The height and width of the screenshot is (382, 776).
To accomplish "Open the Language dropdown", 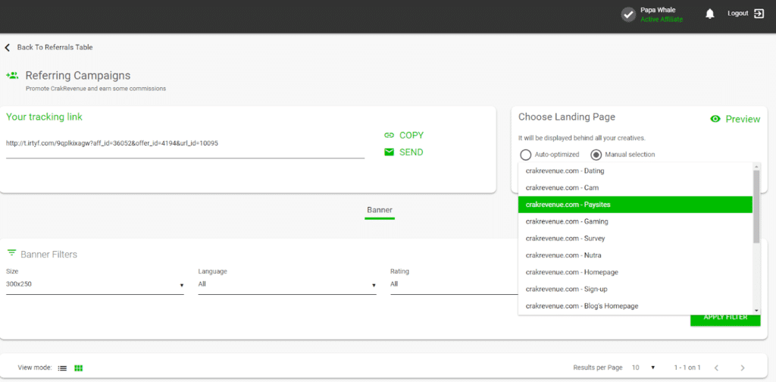I will point(286,285).
